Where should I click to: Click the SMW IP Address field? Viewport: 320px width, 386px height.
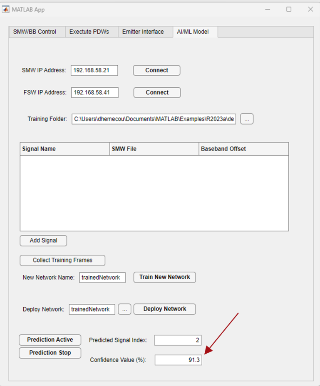click(94, 71)
